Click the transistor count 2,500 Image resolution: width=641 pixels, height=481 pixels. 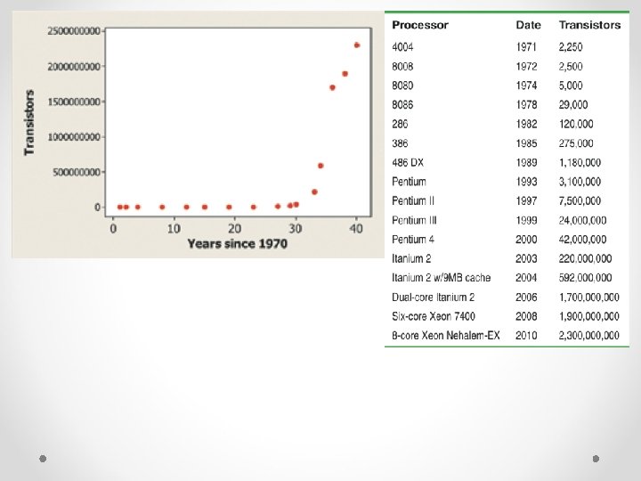(x=571, y=66)
